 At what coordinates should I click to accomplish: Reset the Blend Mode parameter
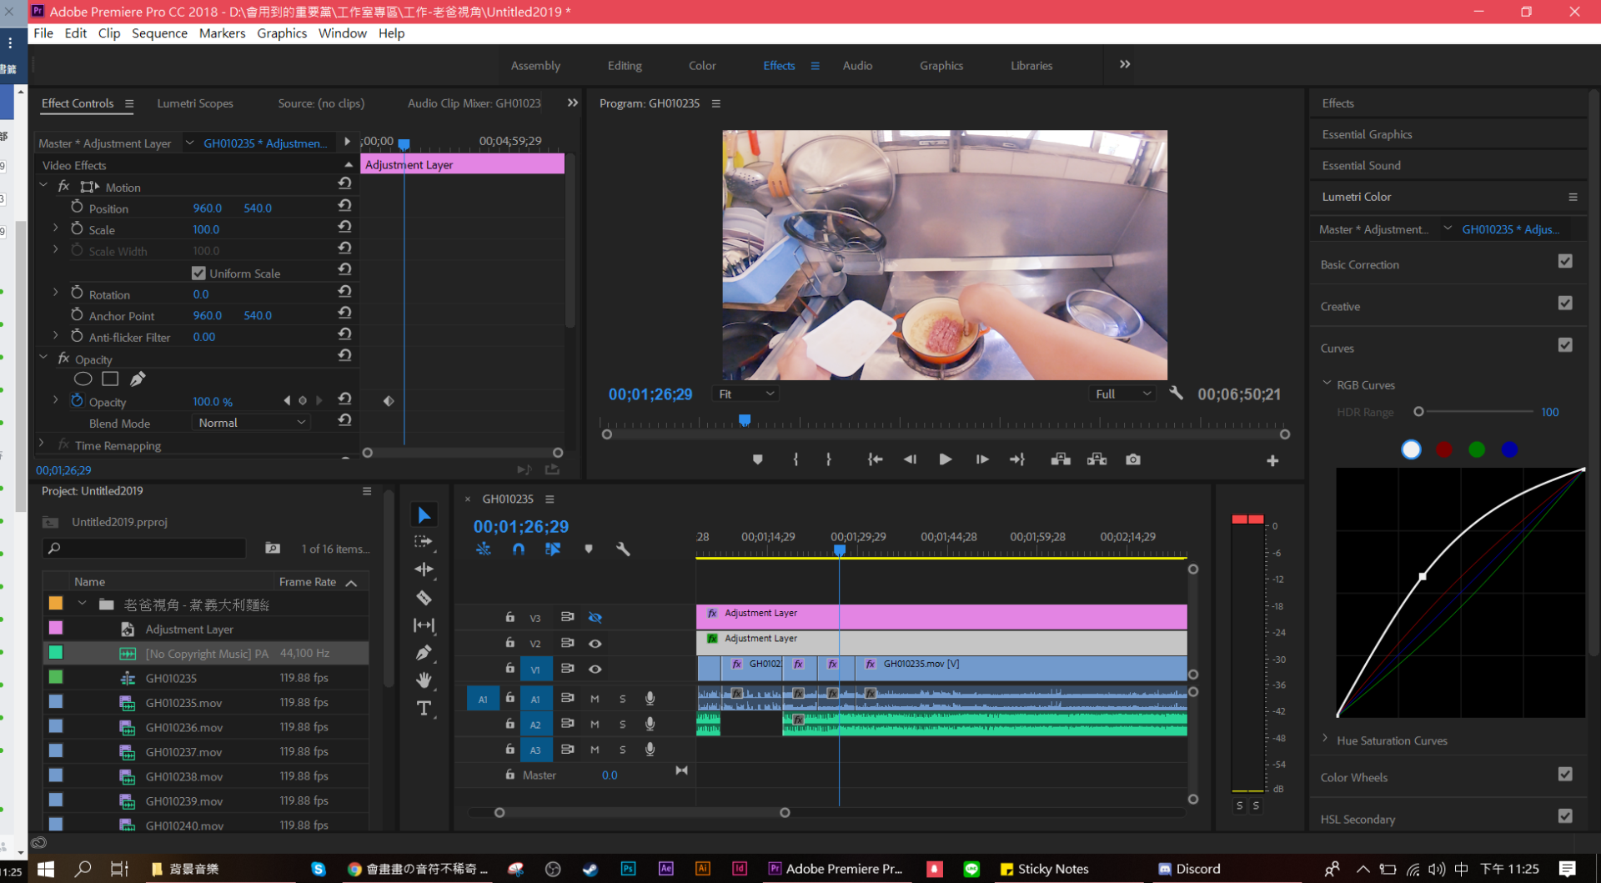tap(344, 420)
